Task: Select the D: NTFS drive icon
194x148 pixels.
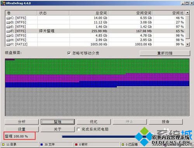Action: [8, 22]
